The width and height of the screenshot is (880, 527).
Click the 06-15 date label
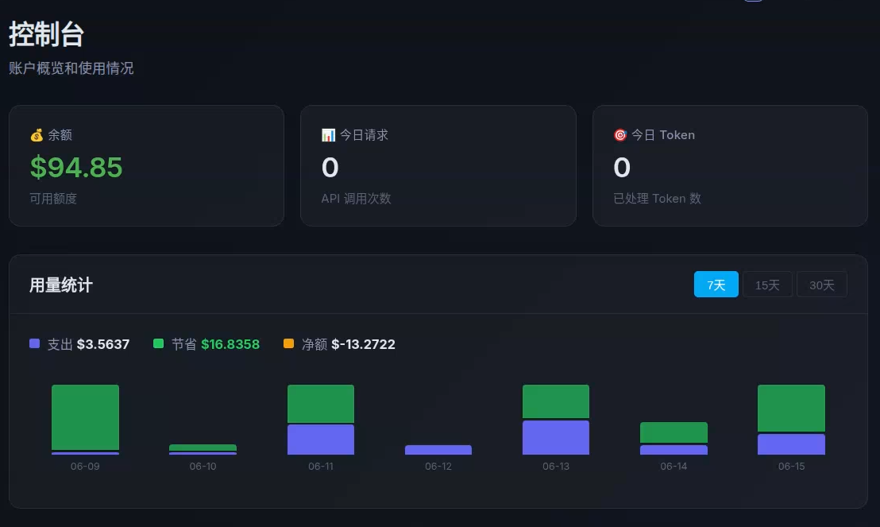791,467
